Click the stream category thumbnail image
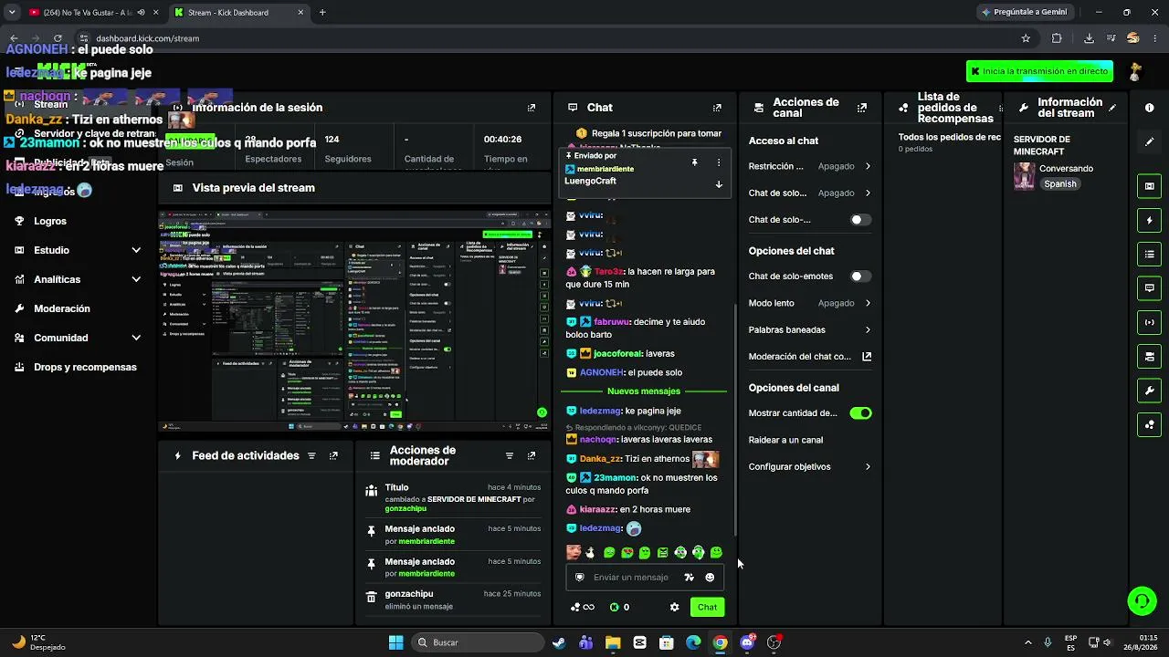Viewport: 1169px width, 657px height. click(1025, 176)
